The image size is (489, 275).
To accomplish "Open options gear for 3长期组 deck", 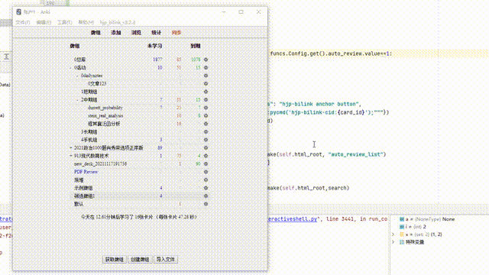I will pos(206,132).
